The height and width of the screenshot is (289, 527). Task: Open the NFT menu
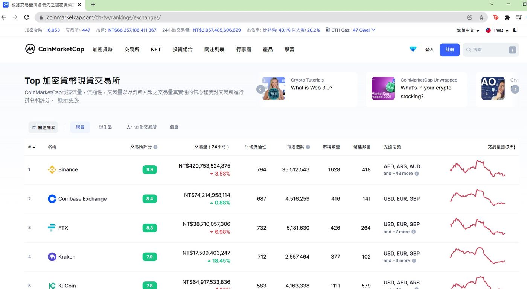[156, 50]
